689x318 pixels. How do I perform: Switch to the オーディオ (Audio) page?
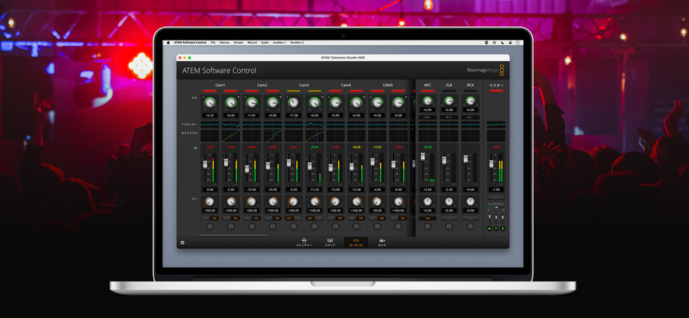[x=356, y=242]
